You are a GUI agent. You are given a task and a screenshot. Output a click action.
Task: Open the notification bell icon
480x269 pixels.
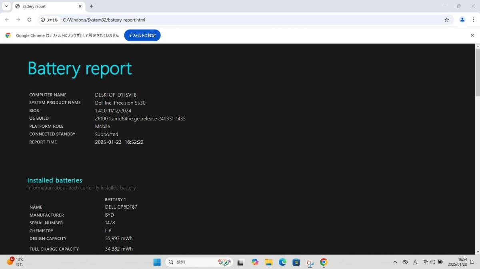472,262
